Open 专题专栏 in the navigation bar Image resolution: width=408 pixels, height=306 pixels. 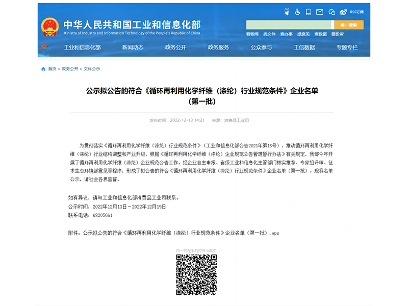[347, 47]
